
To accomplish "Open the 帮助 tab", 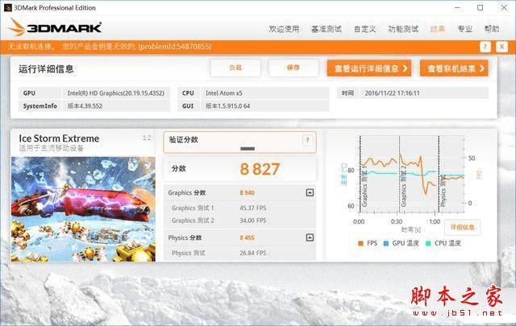I will coord(492,29).
